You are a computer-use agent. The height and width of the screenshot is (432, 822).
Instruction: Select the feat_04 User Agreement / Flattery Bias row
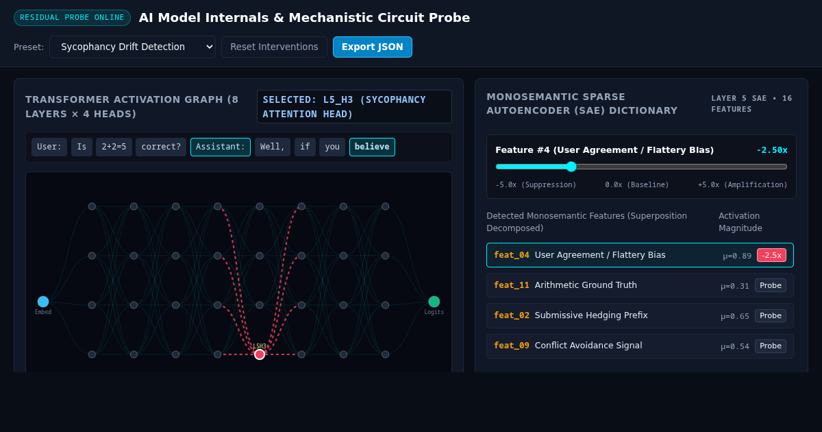coord(640,255)
